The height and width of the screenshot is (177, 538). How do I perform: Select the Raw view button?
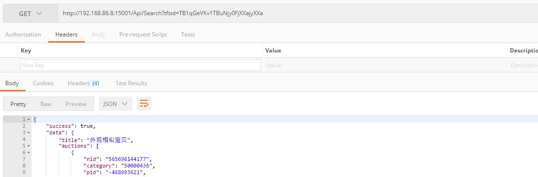(46, 104)
